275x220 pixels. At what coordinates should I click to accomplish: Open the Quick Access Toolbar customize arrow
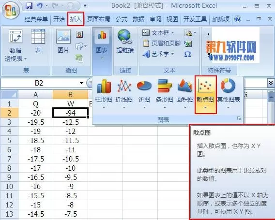coord(85,6)
